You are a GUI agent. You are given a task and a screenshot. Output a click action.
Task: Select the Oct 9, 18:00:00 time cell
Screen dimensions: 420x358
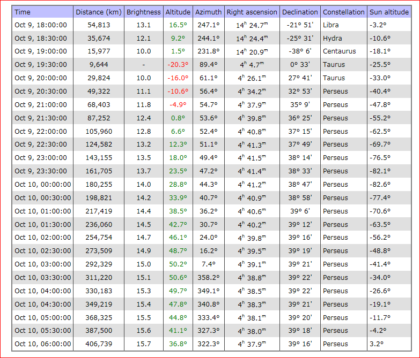pos(41,25)
